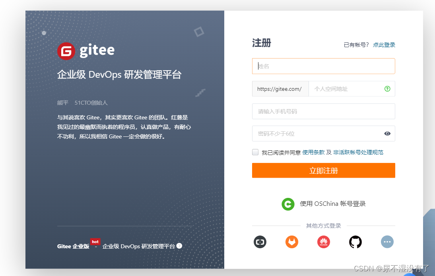435x276 pixels.
Task: Open the 非活跃帐号处理规范 link
Action: click(358, 152)
